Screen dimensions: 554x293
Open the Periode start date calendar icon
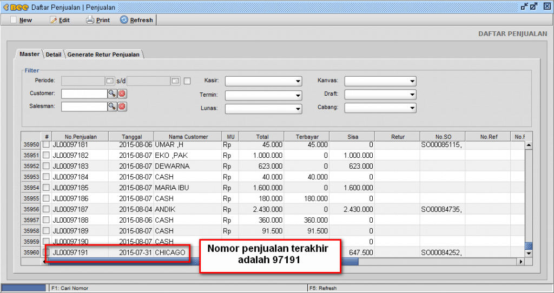tap(110, 81)
